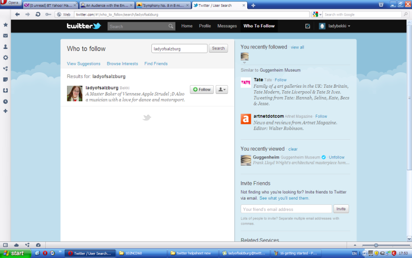Open a new tab with plus button

click(253, 5)
